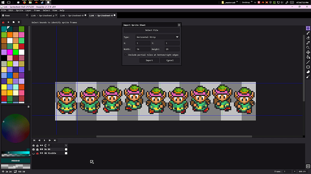Enable Include partial tiles checkbox
The height and width of the screenshot is (174, 311).
coord(125,55)
